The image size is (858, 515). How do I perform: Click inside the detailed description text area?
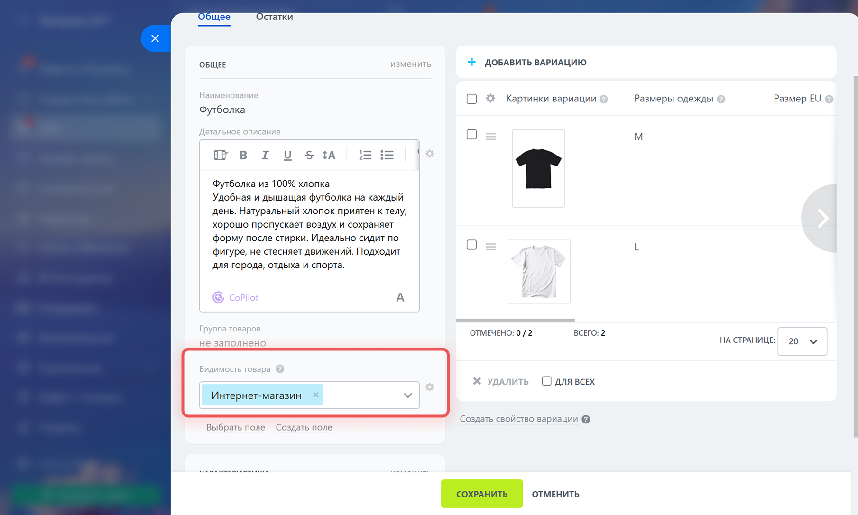click(309, 224)
